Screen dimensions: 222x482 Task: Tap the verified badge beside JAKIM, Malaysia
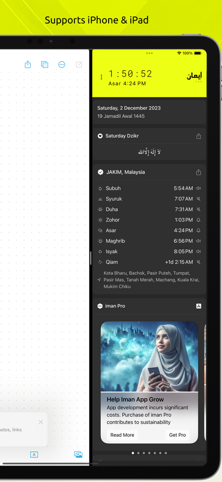point(100,172)
